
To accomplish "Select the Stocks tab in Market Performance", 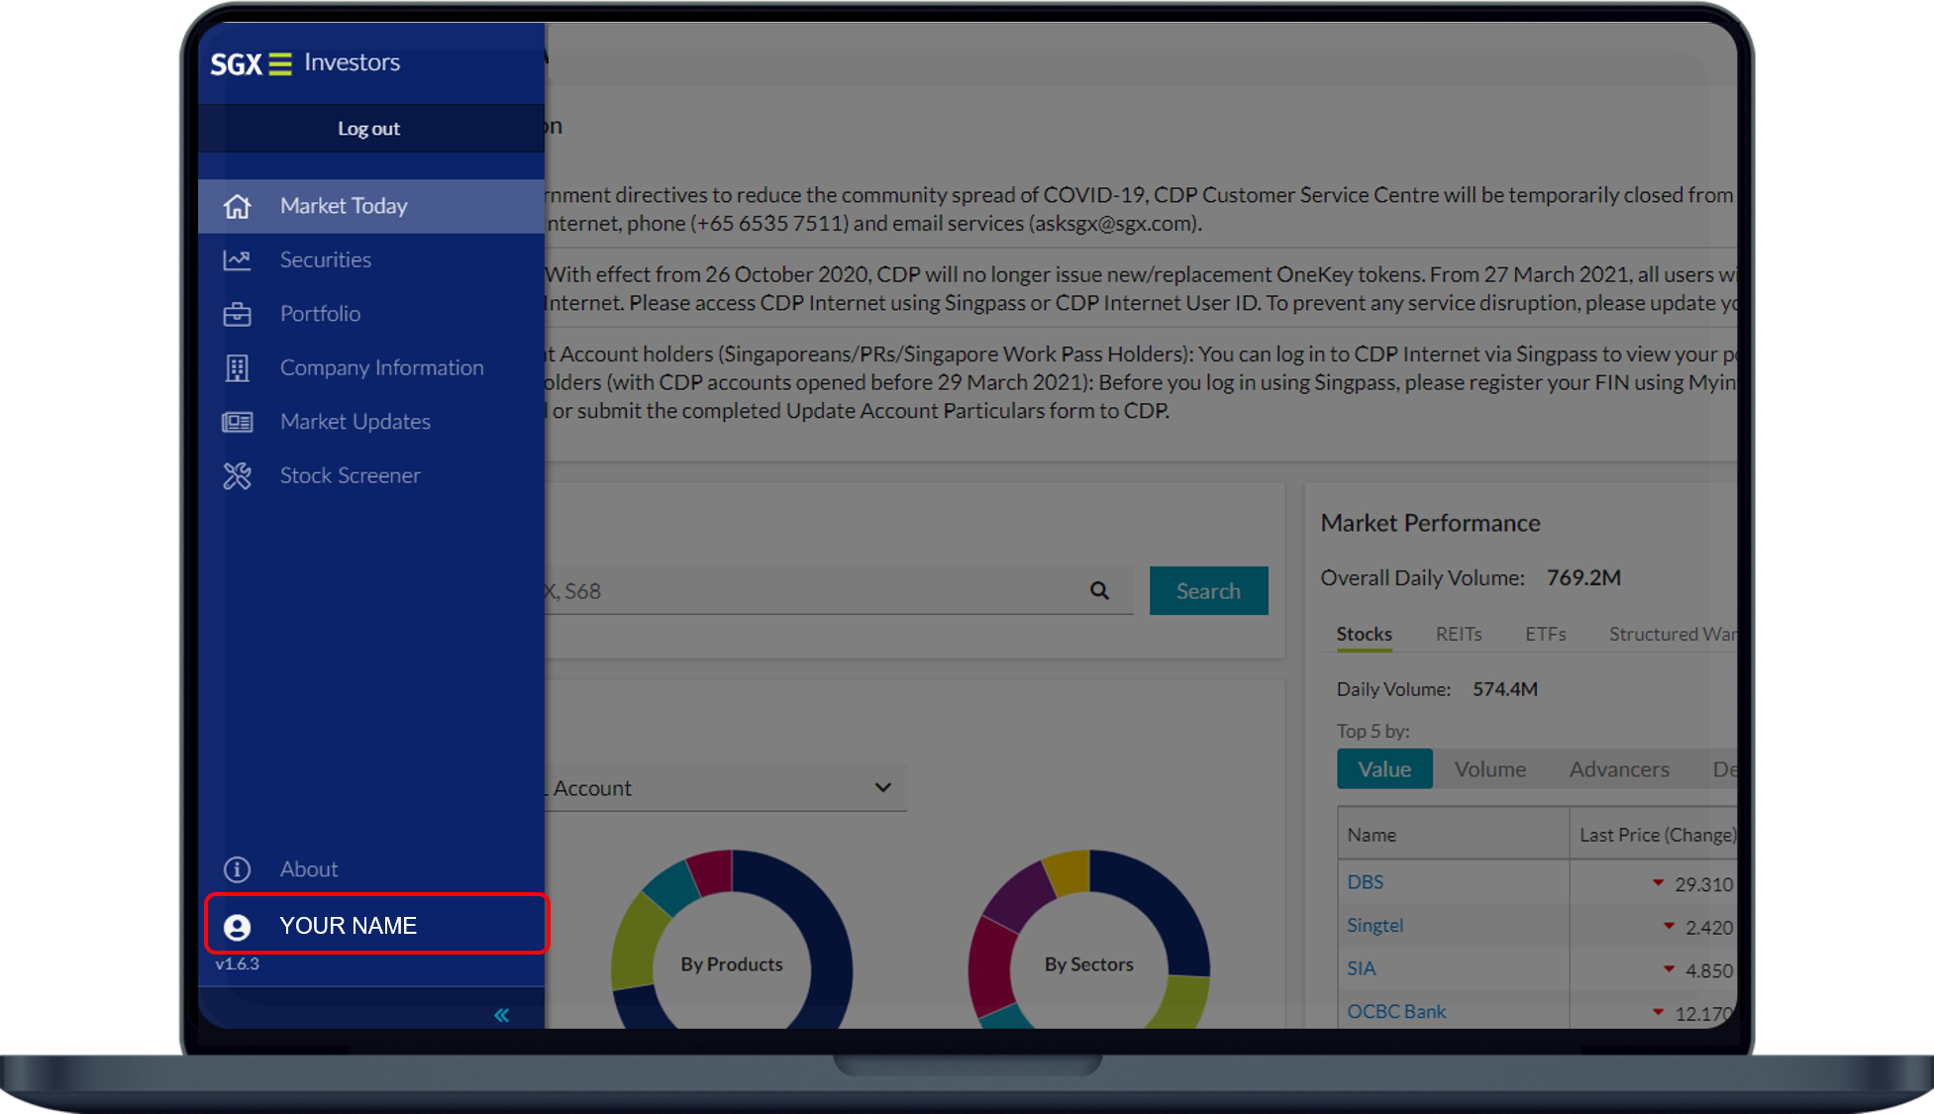I will tap(1363, 634).
